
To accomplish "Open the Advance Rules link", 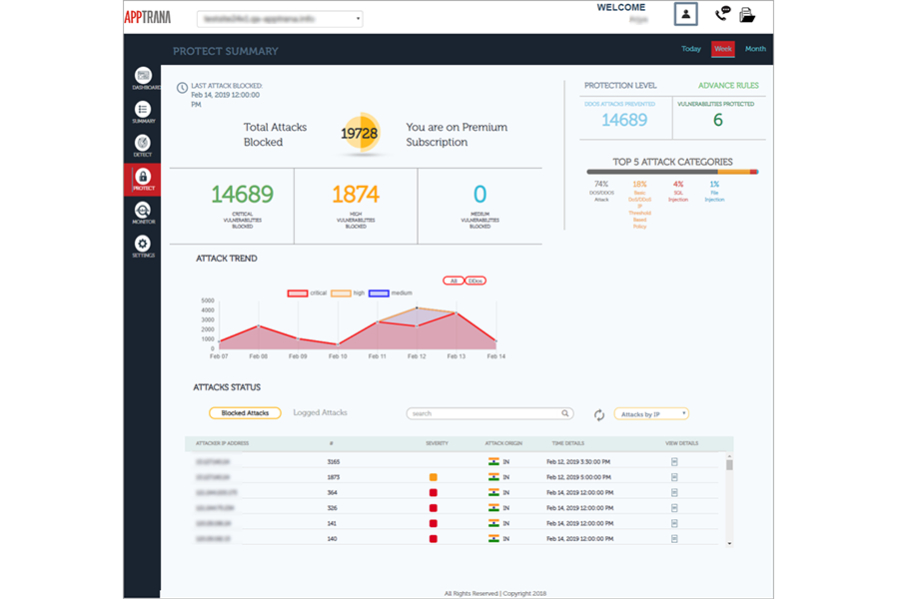I will [x=728, y=86].
